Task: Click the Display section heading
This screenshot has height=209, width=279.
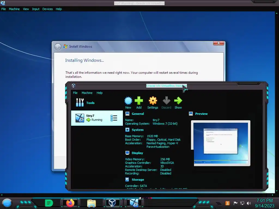Action: (x=137, y=153)
